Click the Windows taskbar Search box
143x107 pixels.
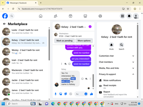22,104
